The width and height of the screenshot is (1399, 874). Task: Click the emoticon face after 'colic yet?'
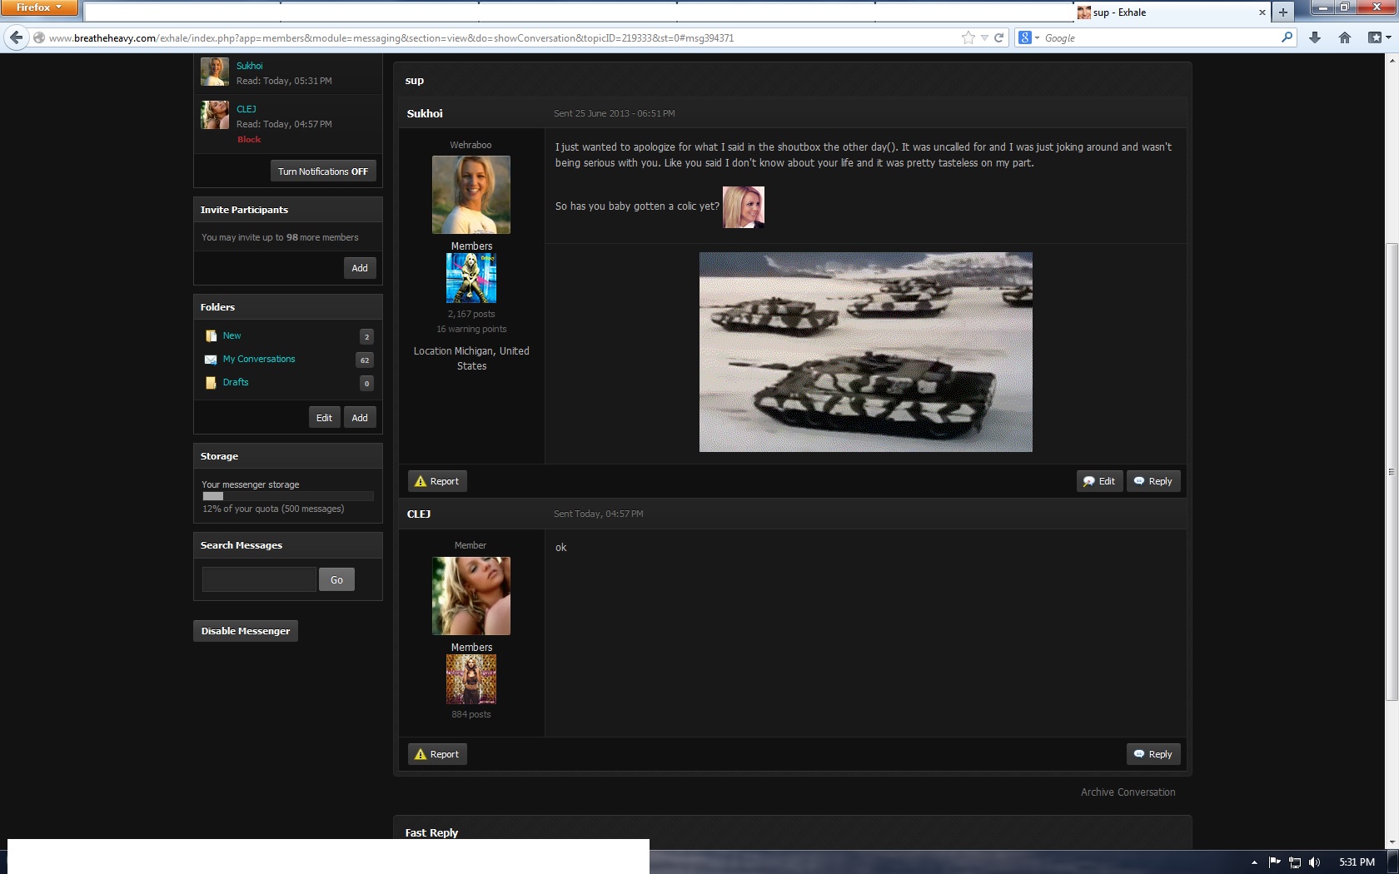tap(744, 206)
